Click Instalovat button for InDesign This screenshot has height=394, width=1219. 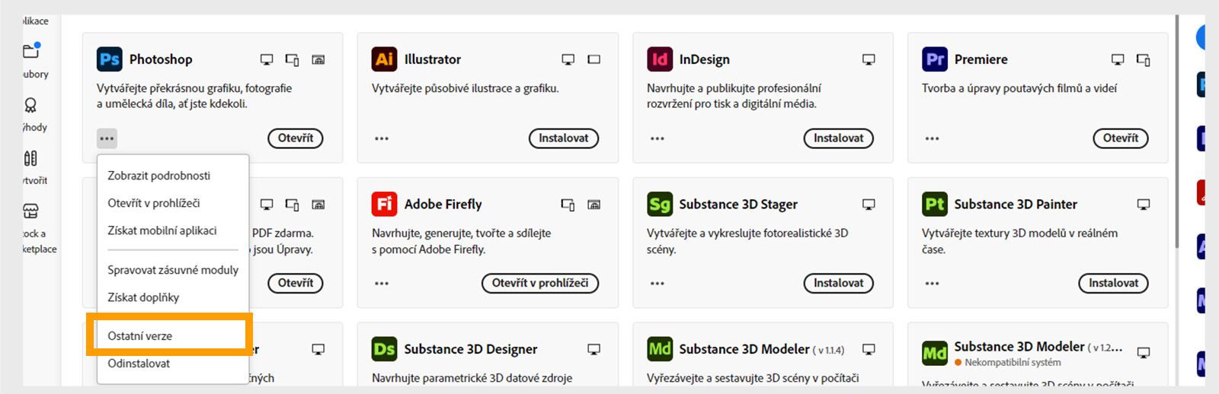839,138
